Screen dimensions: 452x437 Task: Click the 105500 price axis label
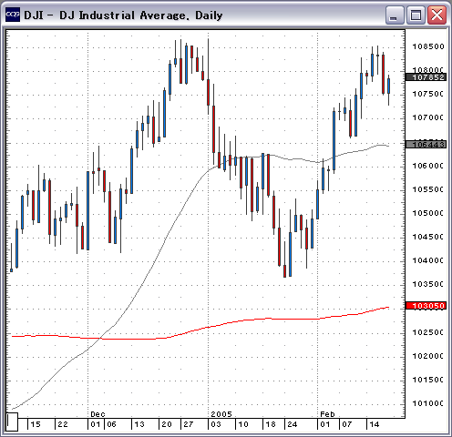(x=427, y=189)
